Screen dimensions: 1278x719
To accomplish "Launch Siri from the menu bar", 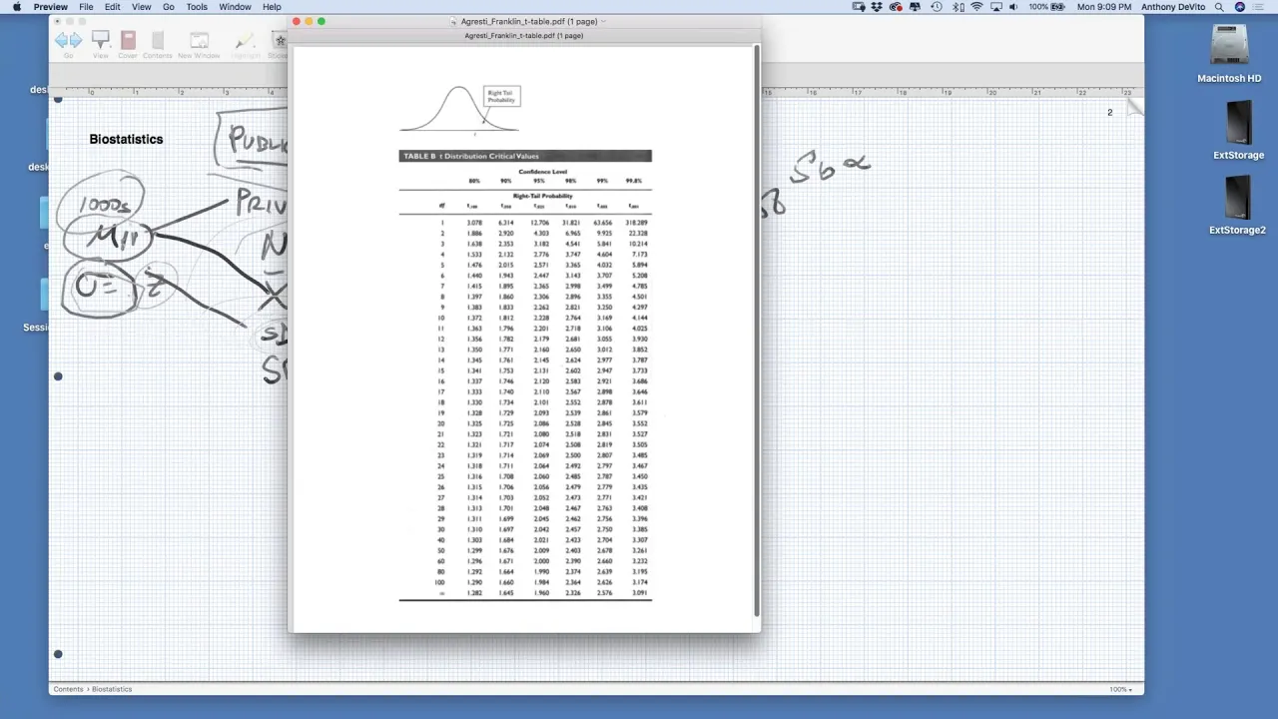I will pyautogui.click(x=1241, y=7).
